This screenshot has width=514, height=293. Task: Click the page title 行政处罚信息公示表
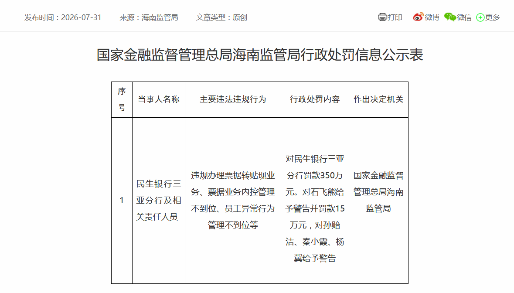(260, 55)
